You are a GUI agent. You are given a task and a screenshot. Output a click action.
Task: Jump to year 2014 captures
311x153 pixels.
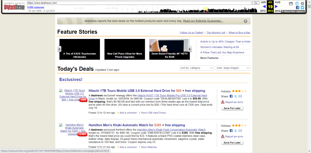(278, 11)
